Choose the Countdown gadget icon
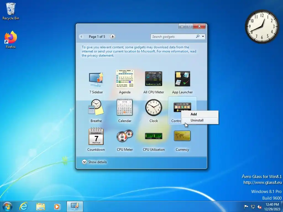Image resolution: width=283 pixels, height=212 pixels. click(96, 136)
